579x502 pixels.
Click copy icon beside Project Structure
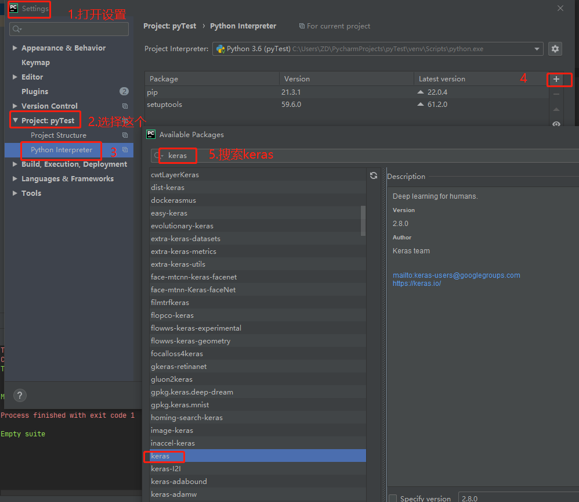coord(125,135)
